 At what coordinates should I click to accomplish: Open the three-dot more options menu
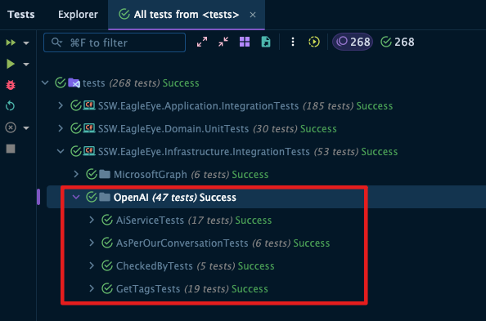293,42
